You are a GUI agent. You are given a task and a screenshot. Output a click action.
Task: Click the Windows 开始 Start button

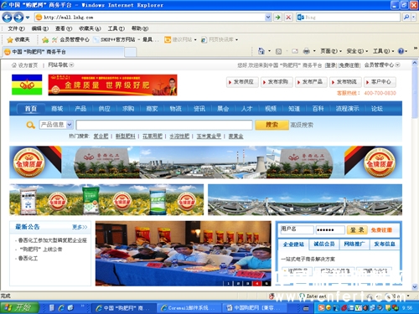(x=19, y=307)
